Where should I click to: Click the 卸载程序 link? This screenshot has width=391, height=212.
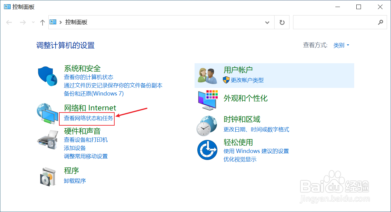pos(75,181)
